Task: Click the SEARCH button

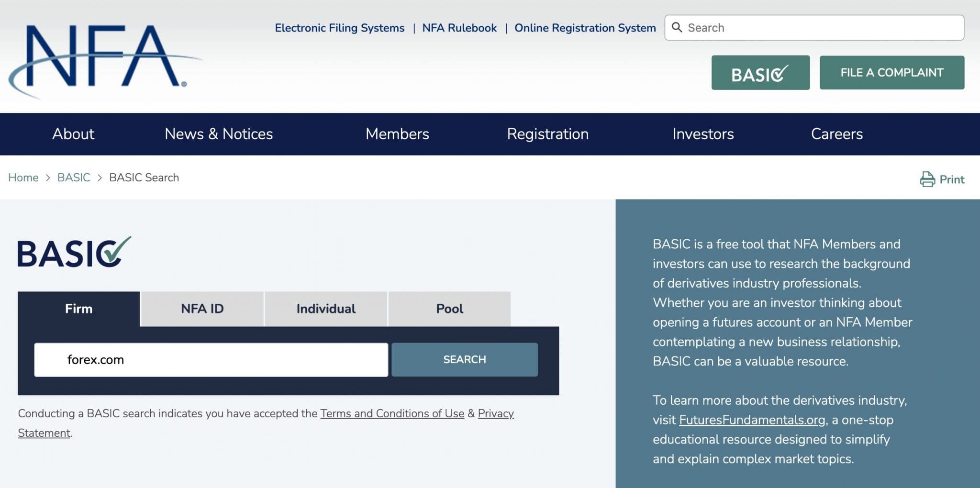Action: [x=465, y=360]
